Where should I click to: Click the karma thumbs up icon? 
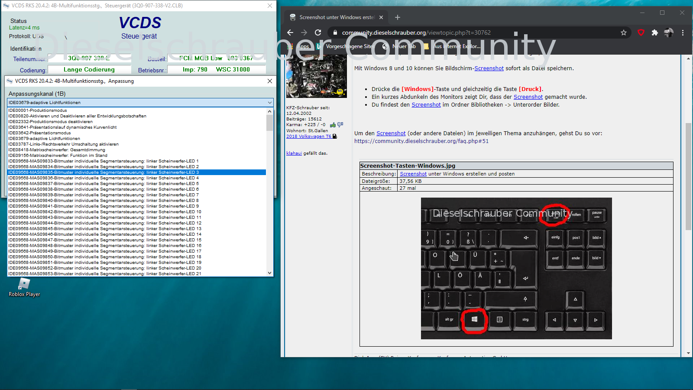pos(333,125)
